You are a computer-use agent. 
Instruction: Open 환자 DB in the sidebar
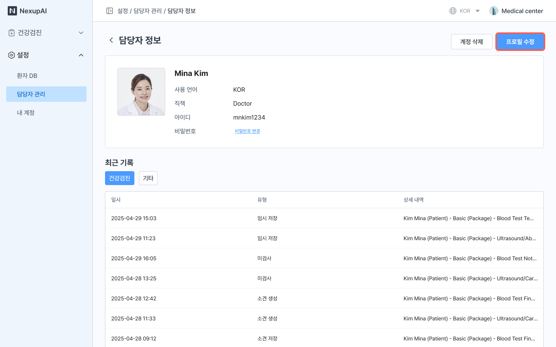click(x=27, y=76)
